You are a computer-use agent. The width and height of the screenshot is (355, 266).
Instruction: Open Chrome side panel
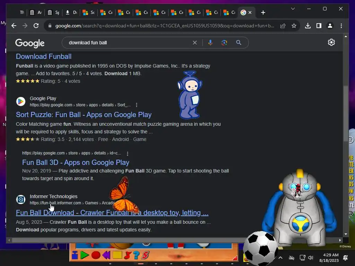[319, 26]
